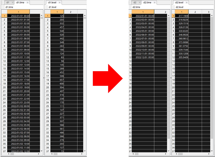Click cell 2022/06/01 00:00 in d2.time
215x157 pixels.
click(x=143, y=35)
